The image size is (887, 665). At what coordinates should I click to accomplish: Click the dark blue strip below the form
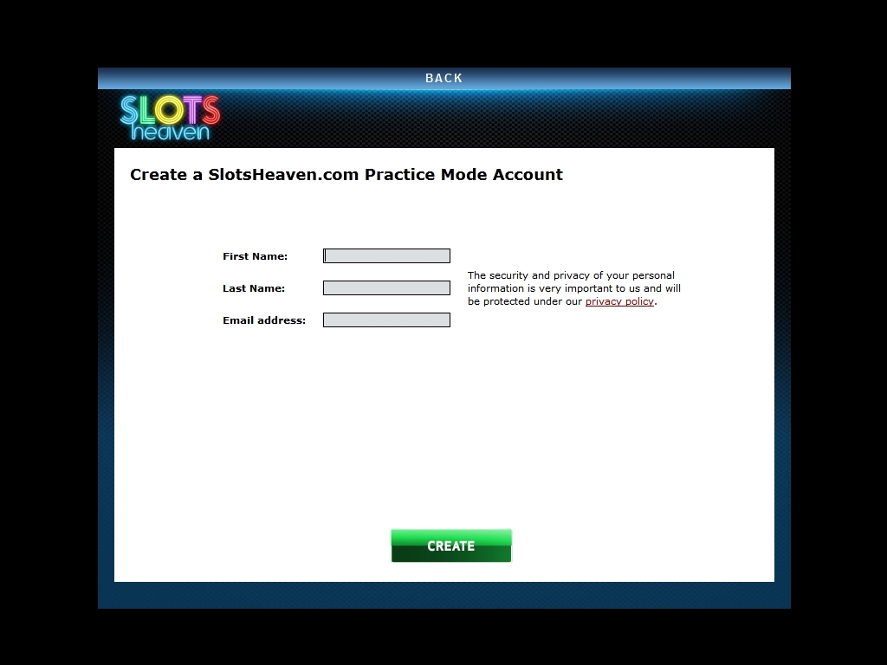pos(444,596)
